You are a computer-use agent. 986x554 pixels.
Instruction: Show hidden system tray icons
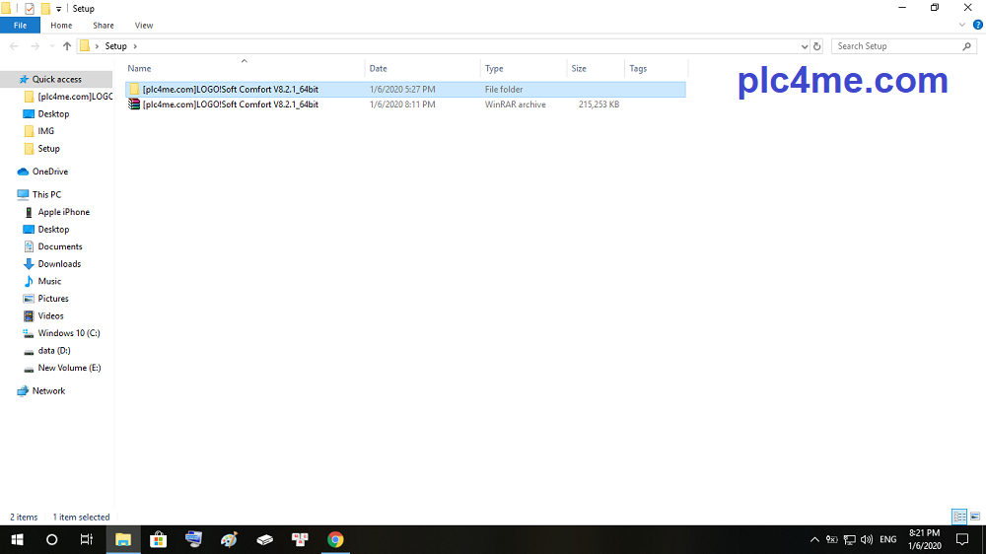click(814, 539)
